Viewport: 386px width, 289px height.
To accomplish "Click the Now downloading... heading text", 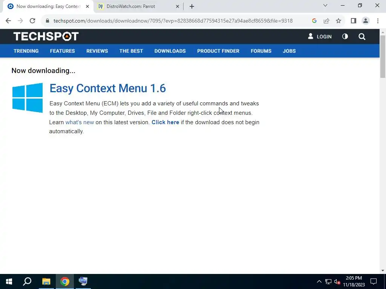I will click(43, 71).
